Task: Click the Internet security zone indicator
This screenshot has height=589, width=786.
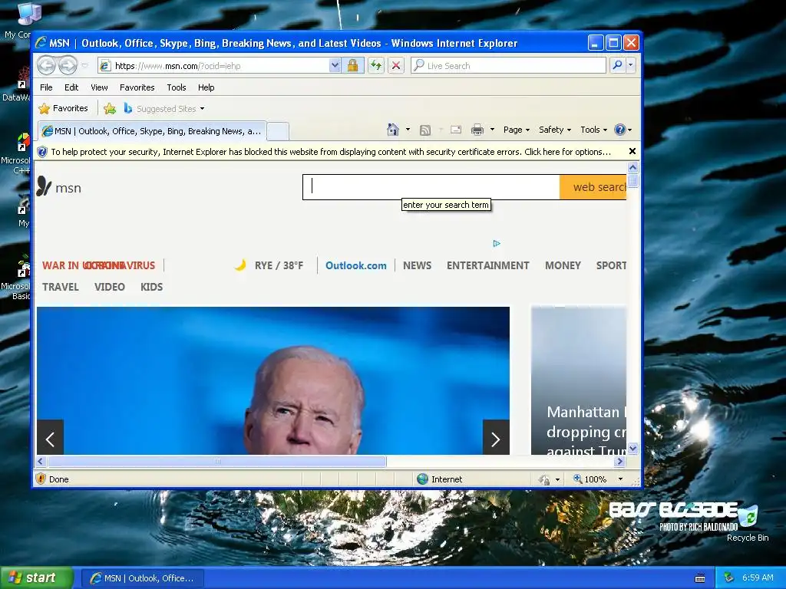Action: click(440, 479)
